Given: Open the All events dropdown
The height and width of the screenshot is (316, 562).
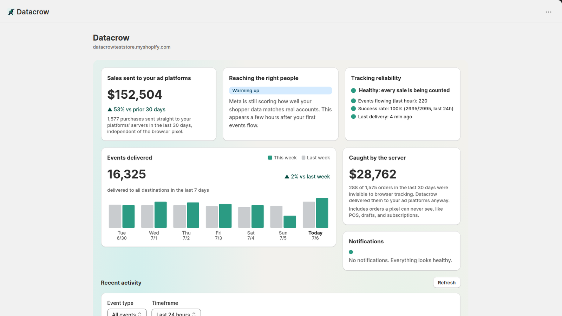Looking at the screenshot, I should click(127, 312).
